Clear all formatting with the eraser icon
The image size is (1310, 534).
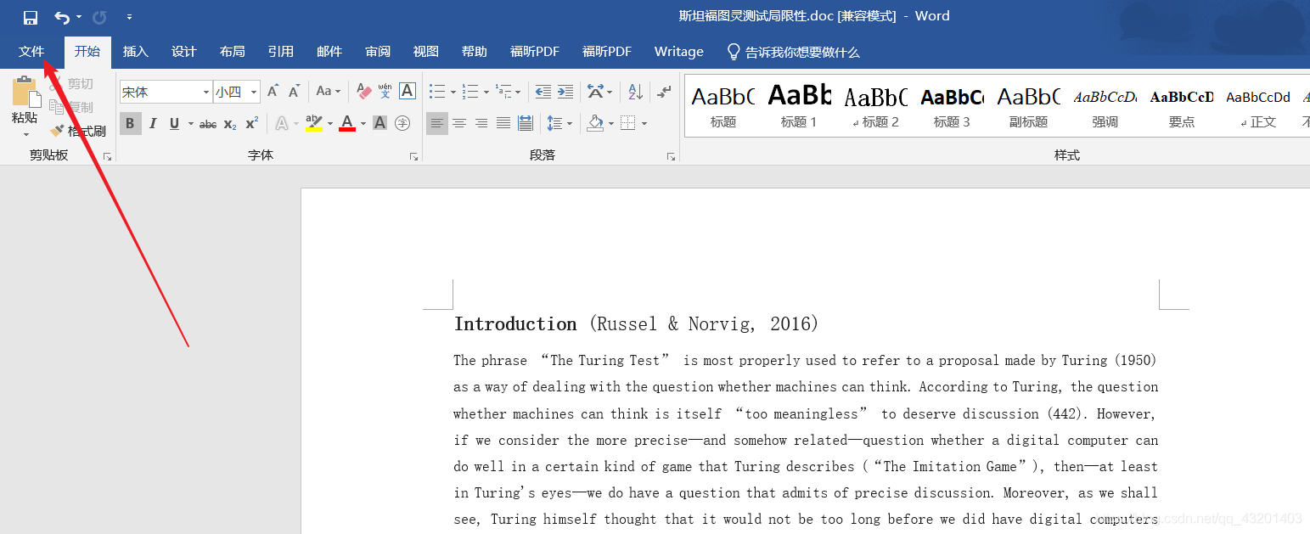(364, 91)
